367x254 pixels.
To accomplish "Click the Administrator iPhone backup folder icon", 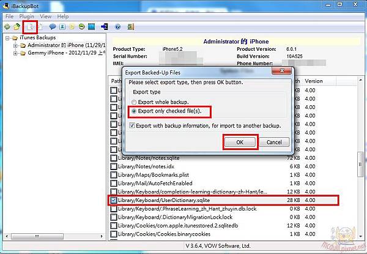I will click(x=23, y=45).
